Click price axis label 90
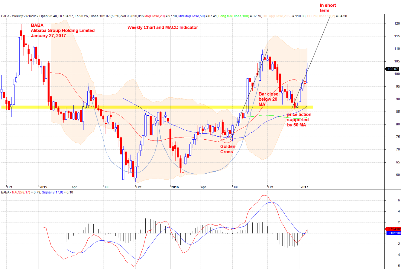 (398, 99)
